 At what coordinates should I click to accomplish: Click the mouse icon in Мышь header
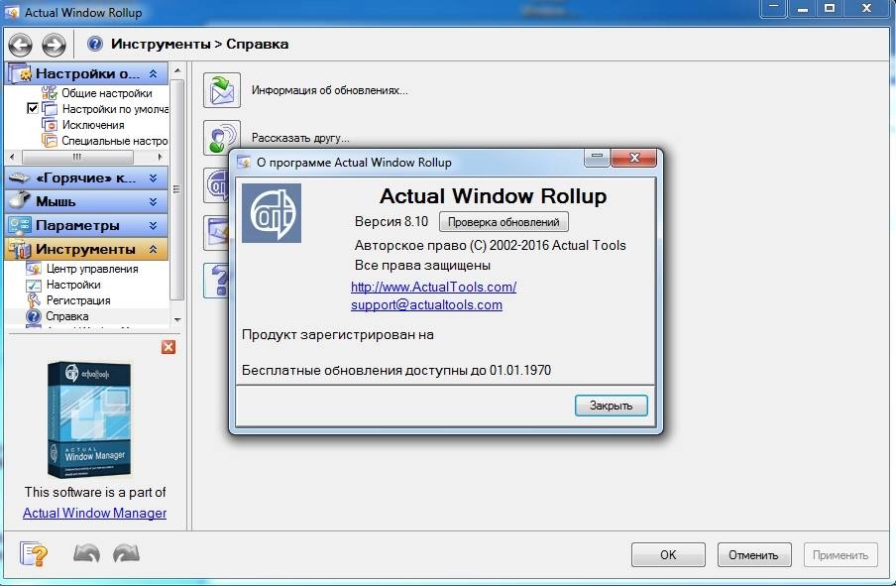point(20,200)
